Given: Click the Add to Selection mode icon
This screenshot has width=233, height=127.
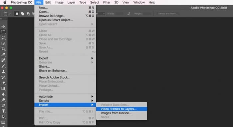Looking at the screenshot, I should coord(22,14).
